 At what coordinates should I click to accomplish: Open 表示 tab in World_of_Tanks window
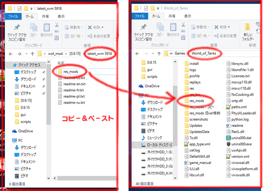[x=188, y=16]
